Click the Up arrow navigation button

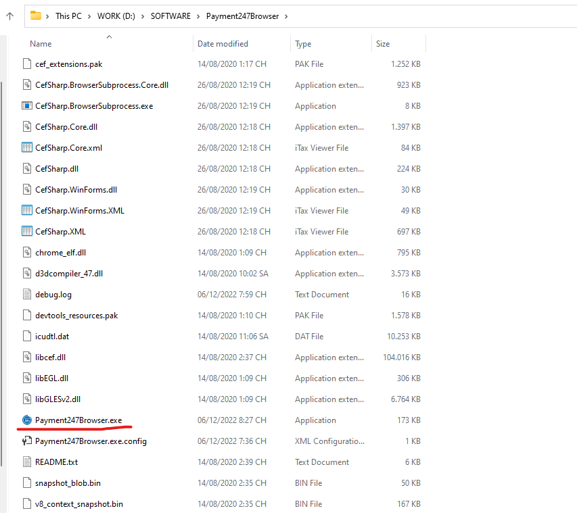[x=10, y=16]
